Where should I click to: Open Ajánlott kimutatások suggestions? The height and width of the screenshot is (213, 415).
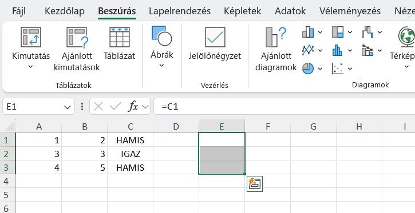(x=77, y=49)
